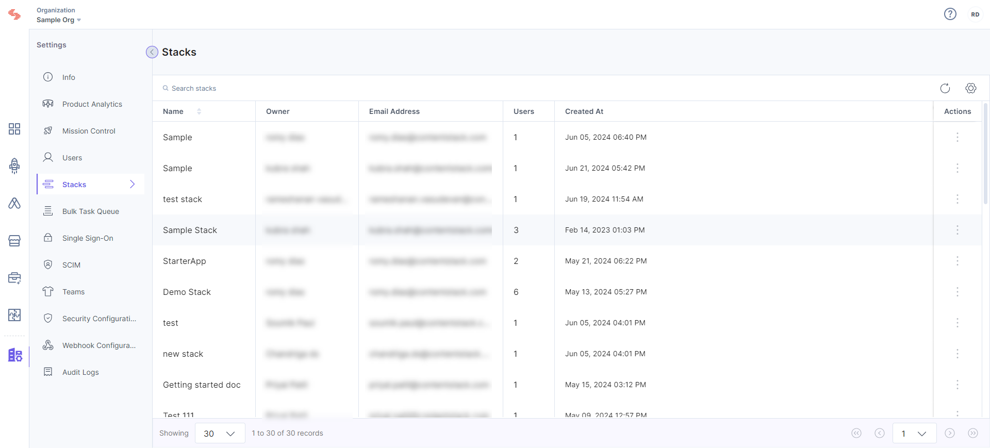This screenshot has width=990, height=448.
Task: Sort stacks by Name column
Action: click(x=199, y=111)
